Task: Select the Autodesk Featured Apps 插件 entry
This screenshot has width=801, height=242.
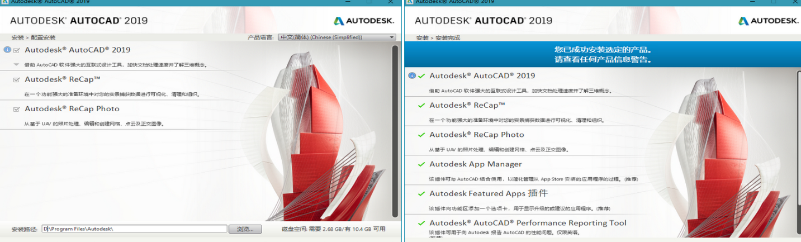Action: (489, 193)
